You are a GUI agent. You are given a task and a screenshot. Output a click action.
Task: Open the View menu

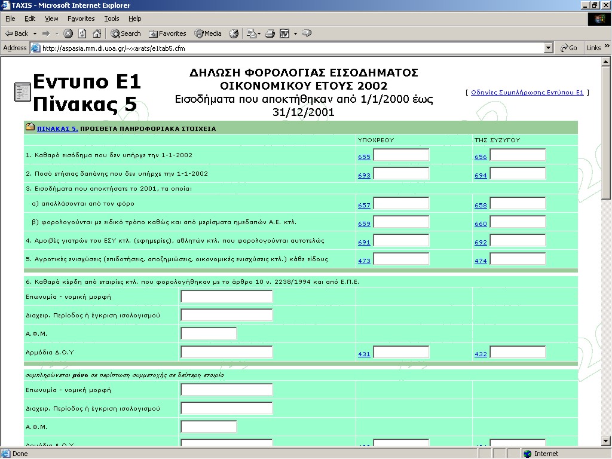tap(51, 19)
